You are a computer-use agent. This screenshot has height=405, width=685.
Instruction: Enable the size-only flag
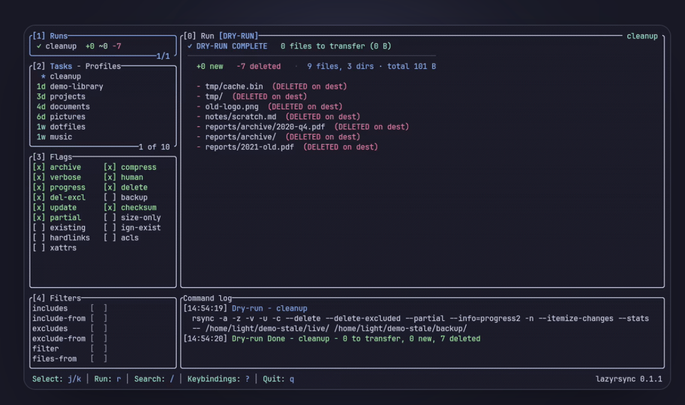point(110,217)
